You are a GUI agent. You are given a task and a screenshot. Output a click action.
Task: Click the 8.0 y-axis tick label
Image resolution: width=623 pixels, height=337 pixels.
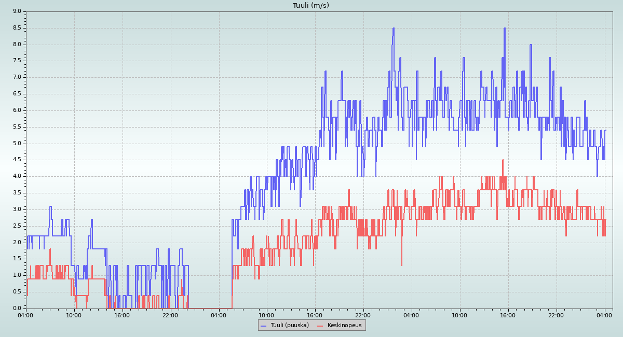pos(17,45)
